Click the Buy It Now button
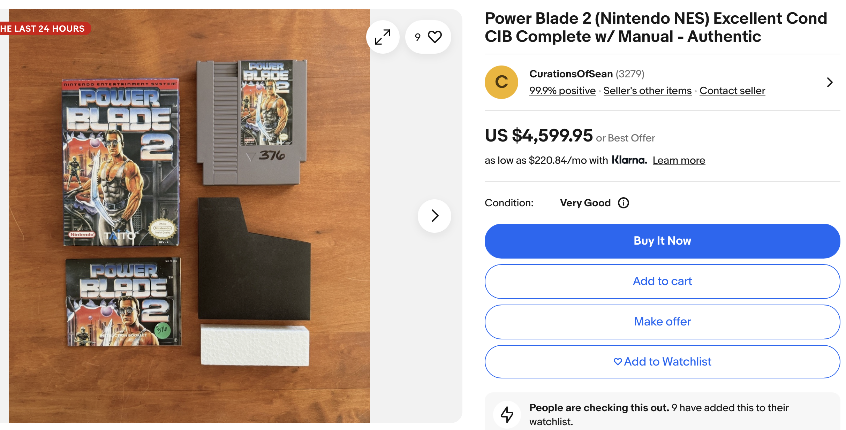 tap(662, 241)
